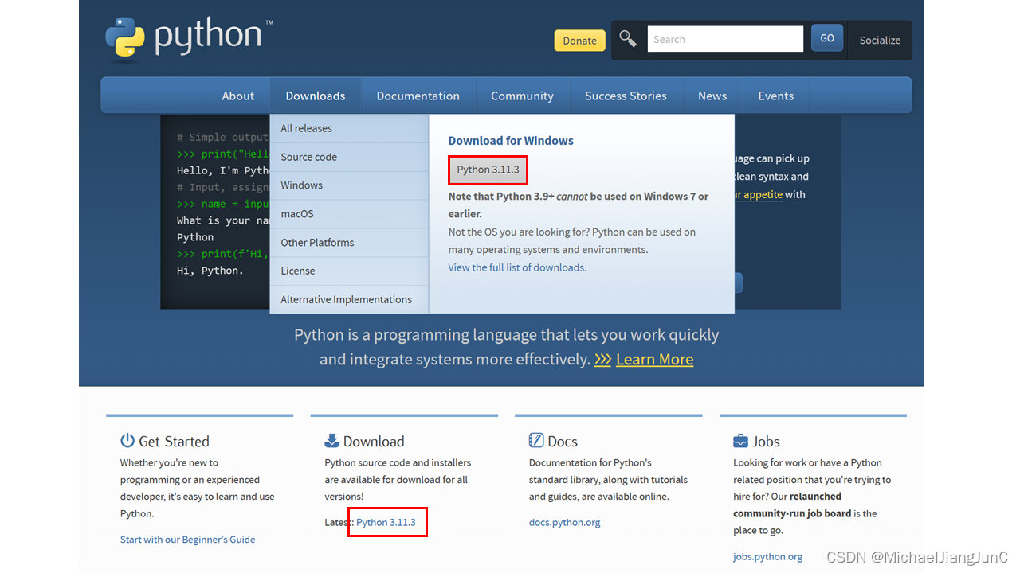Click the Docs section heading
1020x573 pixels.
pos(563,442)
